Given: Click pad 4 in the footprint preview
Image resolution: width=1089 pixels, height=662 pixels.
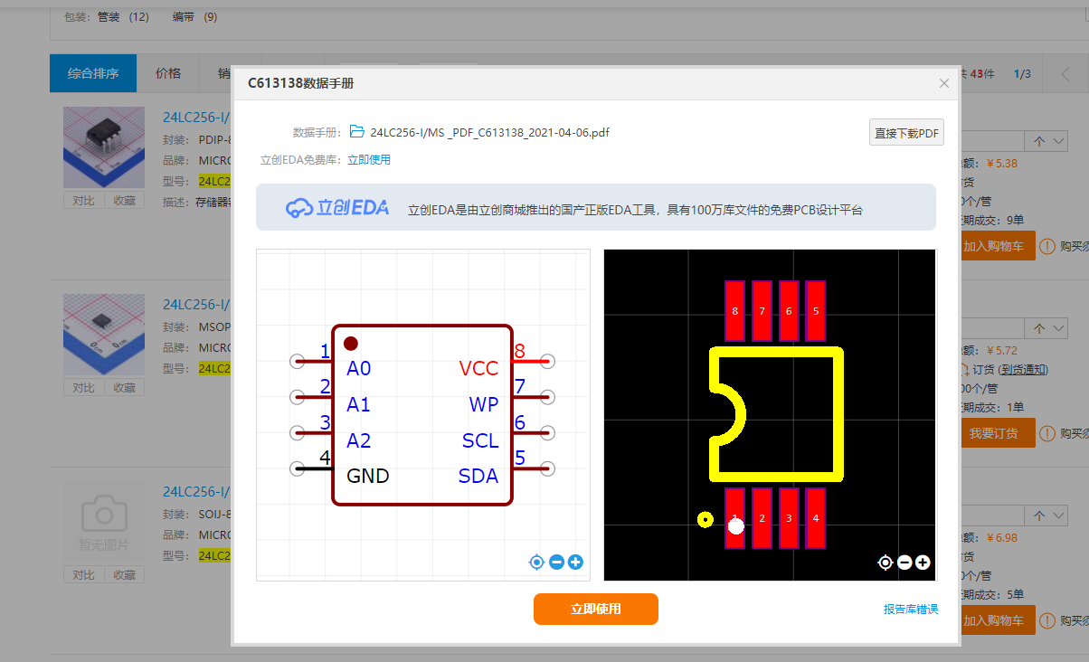Looking at the screenshot, I should 816,518.
